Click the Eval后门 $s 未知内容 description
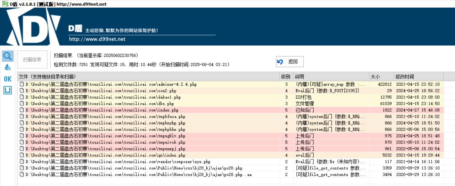The height and width of the screenshot is (186, 455). pos(330,161)
